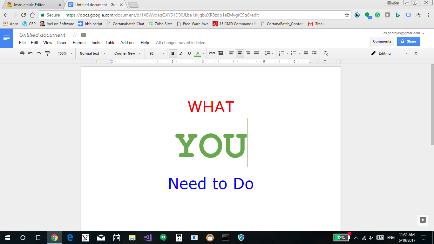Click the right indent ruler marker
The image size is (434, 244).
click(310, 62)
